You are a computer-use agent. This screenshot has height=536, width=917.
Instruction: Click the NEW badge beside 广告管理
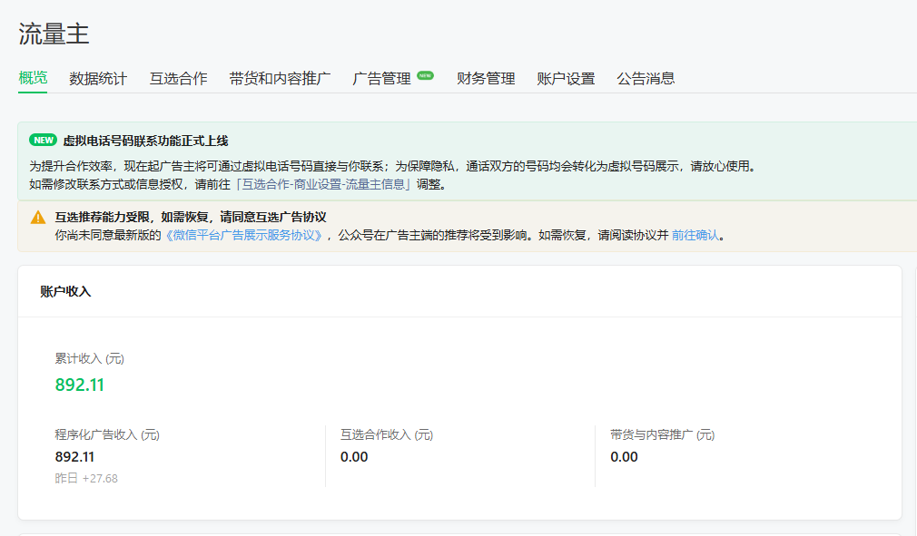[425, 76]
